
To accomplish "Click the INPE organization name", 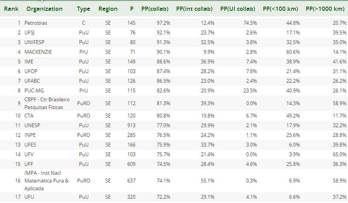I will click(x=30, y=135).
